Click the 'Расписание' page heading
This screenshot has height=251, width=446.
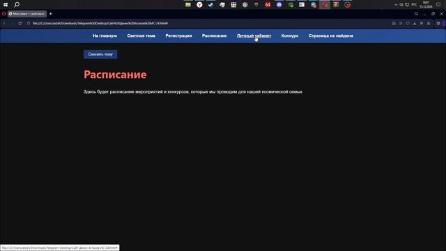tap(115, 75)
